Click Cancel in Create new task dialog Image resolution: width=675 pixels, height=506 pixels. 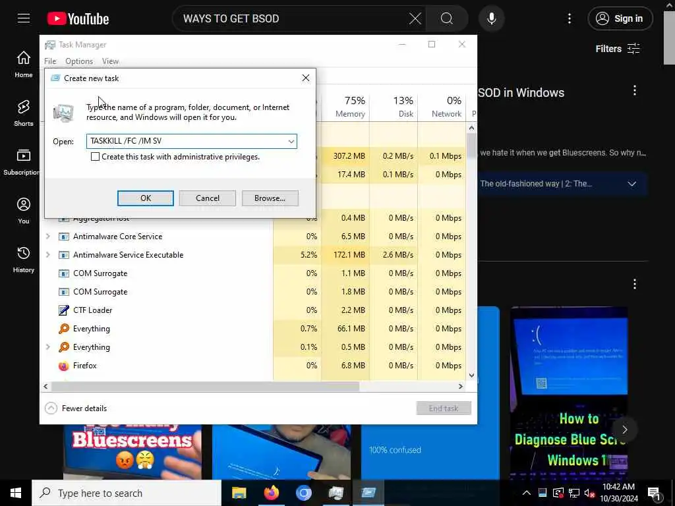(208, 198)
